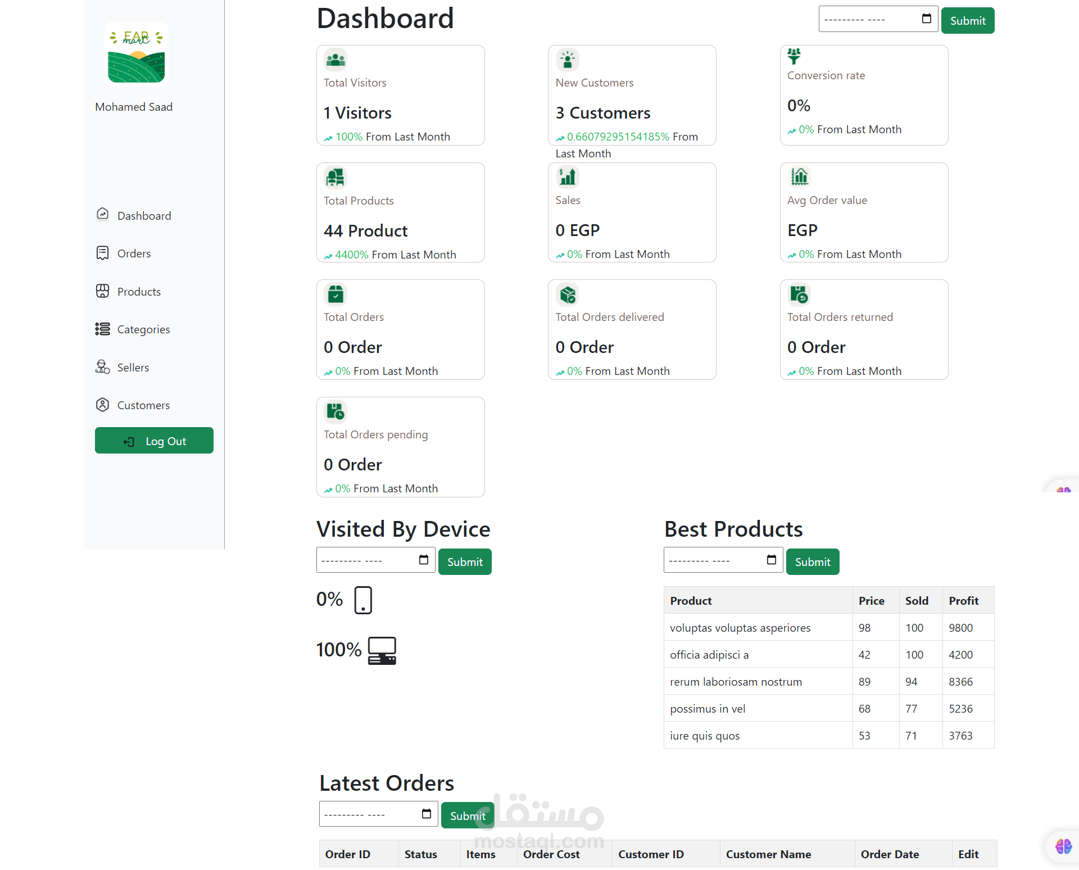
Task: Open calendar picker under Visited By Device
Action: 424,560
